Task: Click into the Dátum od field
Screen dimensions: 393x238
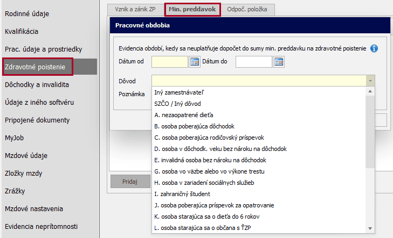Action: [169, 62]
